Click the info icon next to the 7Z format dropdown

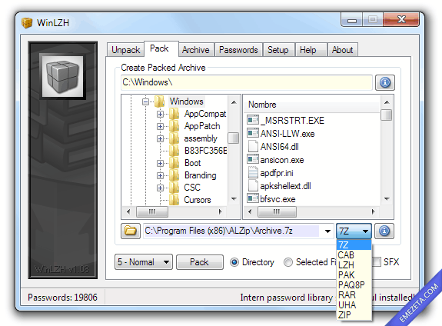coord(384,231)
